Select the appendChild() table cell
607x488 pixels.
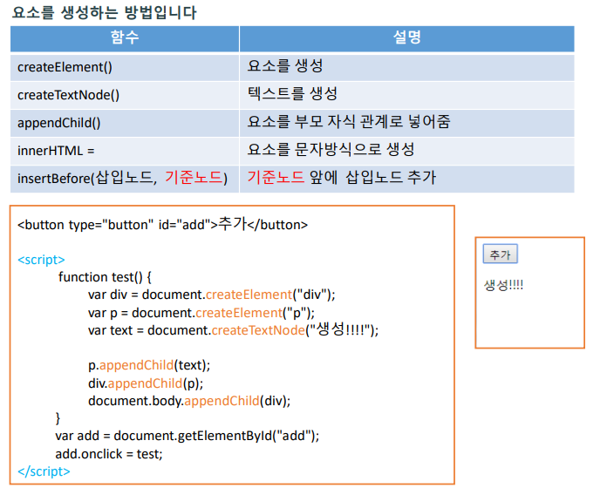click(125, 123)
